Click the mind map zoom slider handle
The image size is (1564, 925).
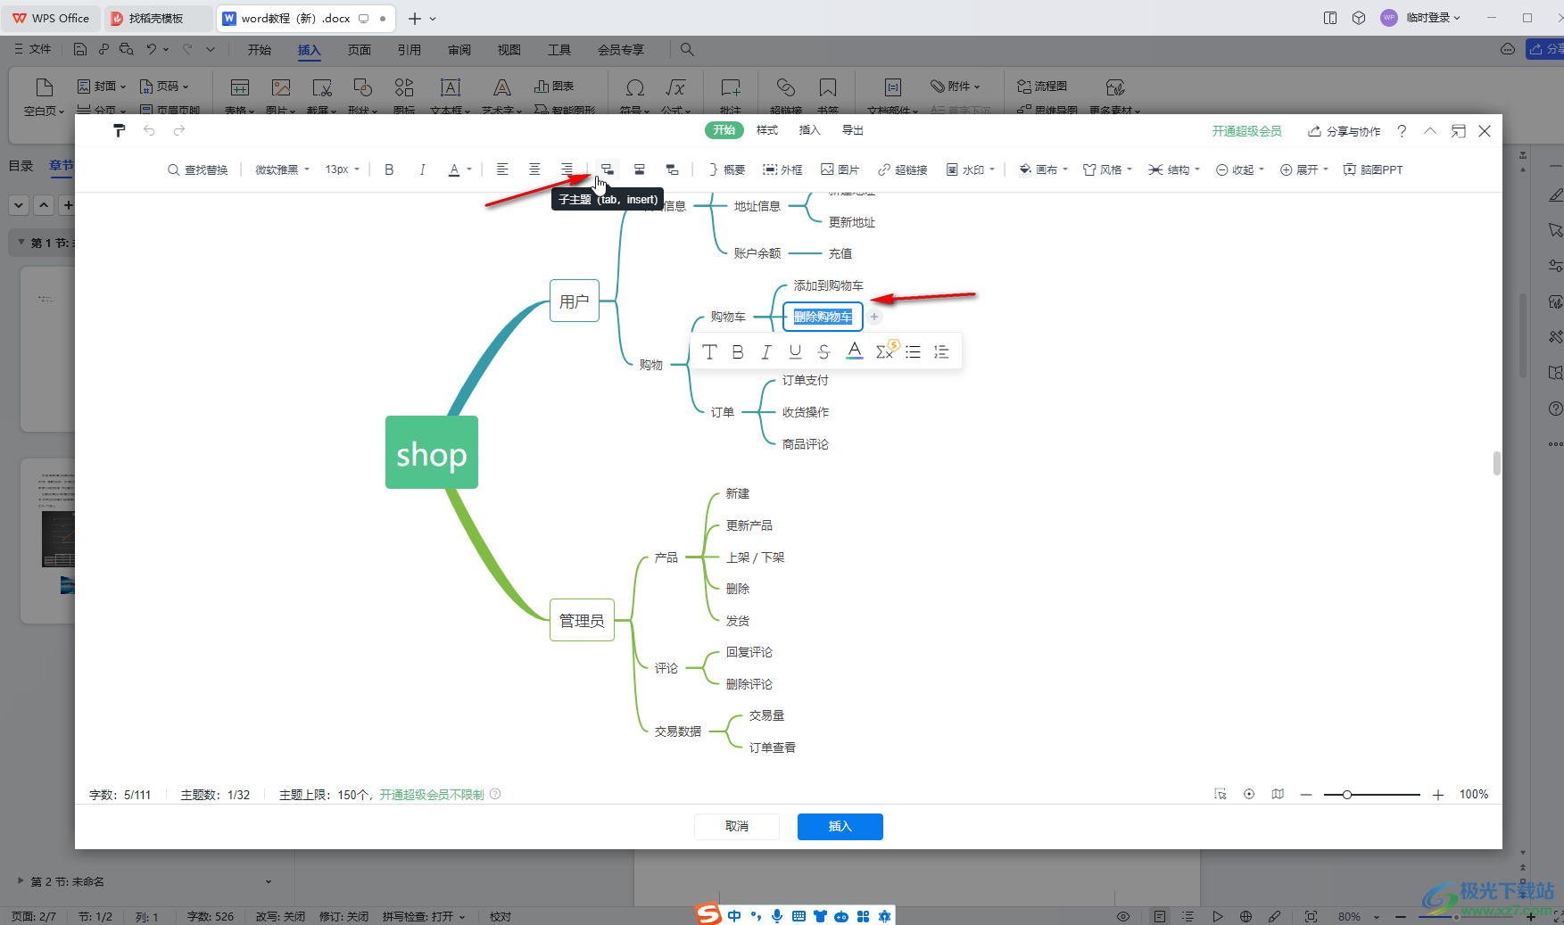[x=1347, y=794]
